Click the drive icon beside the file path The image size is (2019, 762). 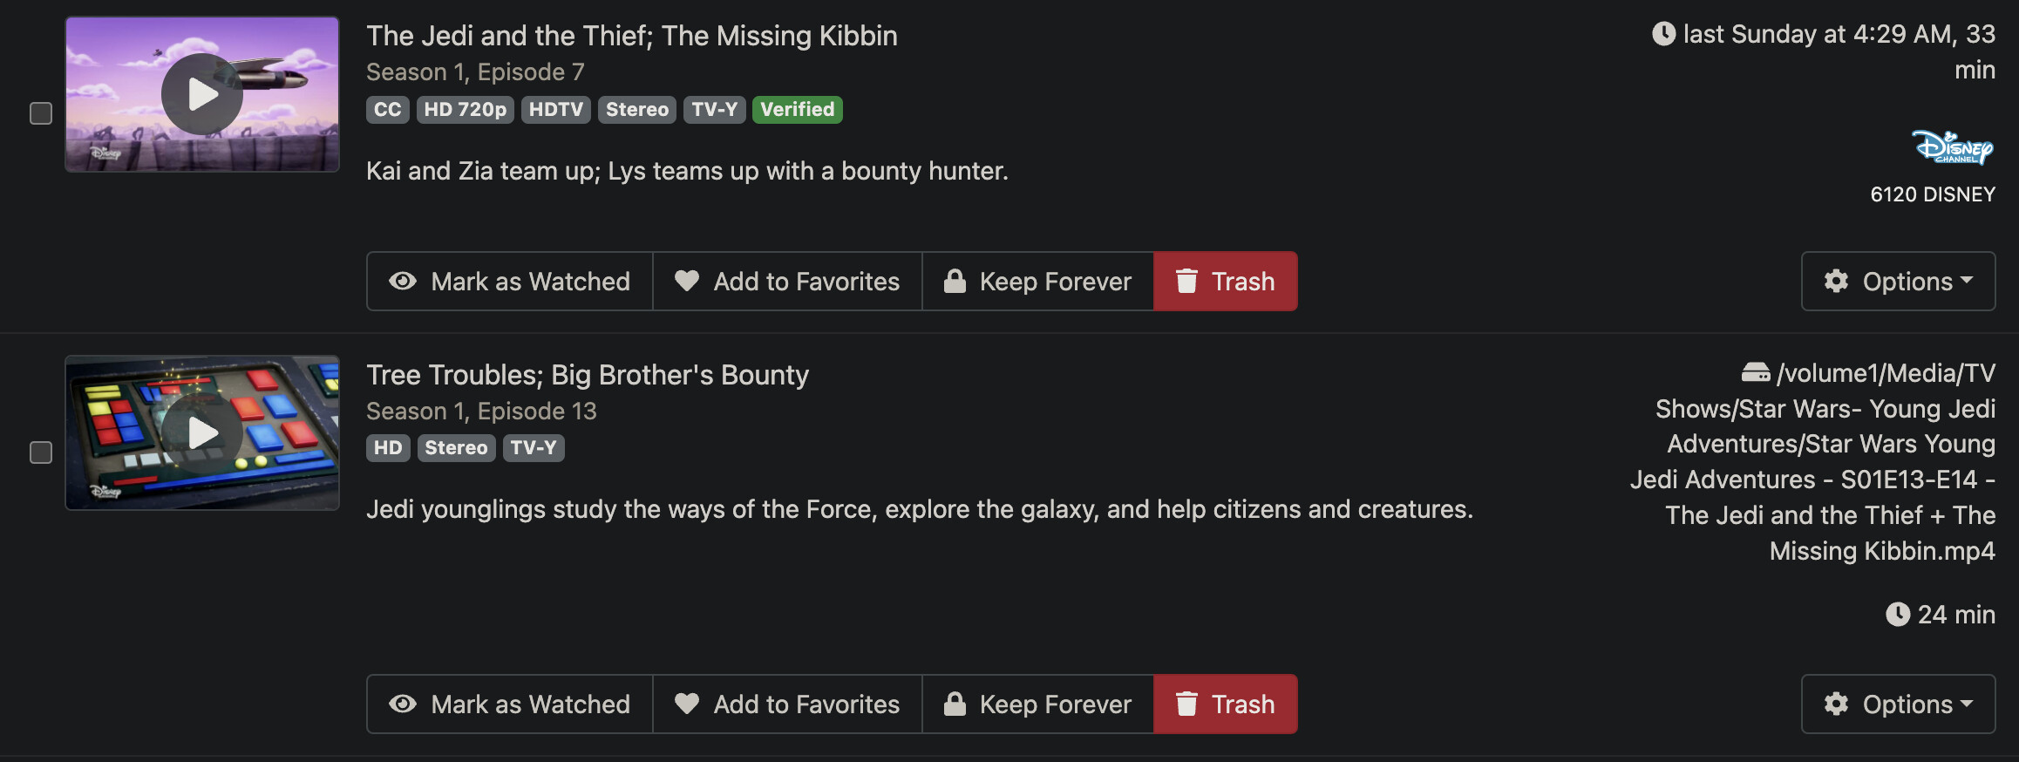1755,373
